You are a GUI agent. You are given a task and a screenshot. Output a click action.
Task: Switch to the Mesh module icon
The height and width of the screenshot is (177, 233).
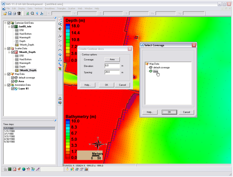[x=5, y=169]
